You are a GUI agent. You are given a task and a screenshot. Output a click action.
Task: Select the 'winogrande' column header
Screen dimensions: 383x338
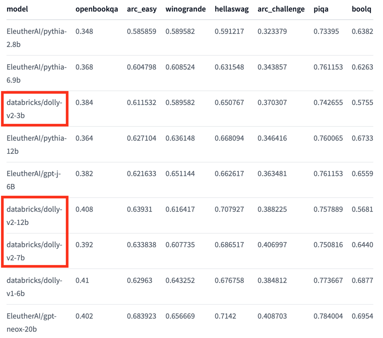pos(185,9)
